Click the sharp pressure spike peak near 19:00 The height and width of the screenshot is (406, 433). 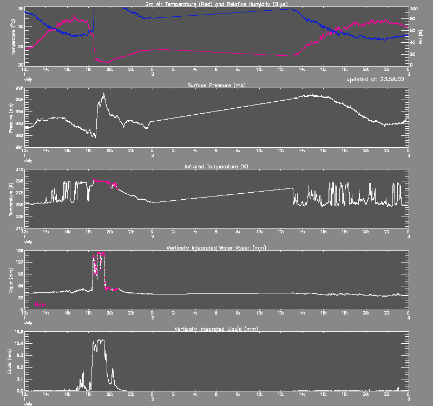pos(104,94)
